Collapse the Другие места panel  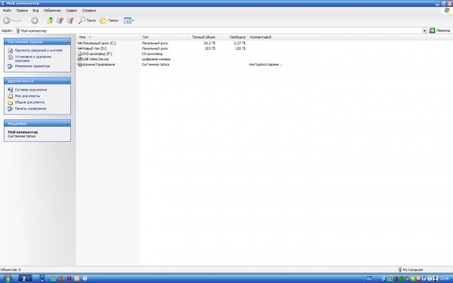[66, 82]
